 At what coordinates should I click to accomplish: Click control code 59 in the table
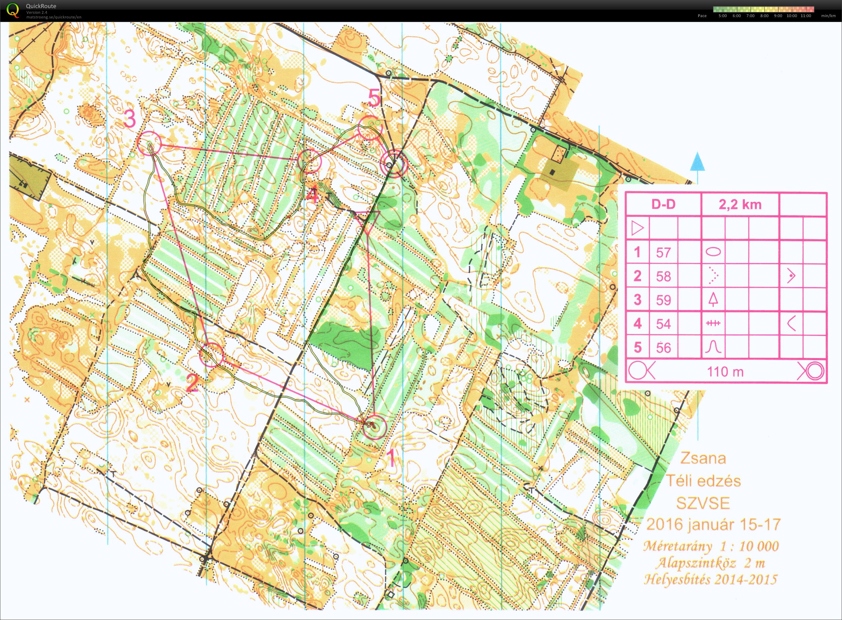663,300
